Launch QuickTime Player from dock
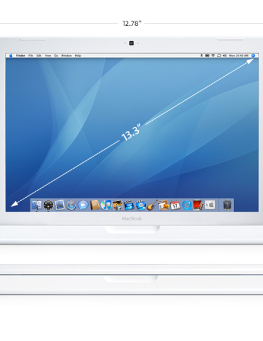Image resolution: width=263 pixels, height=341 pixels. (187, 205)
